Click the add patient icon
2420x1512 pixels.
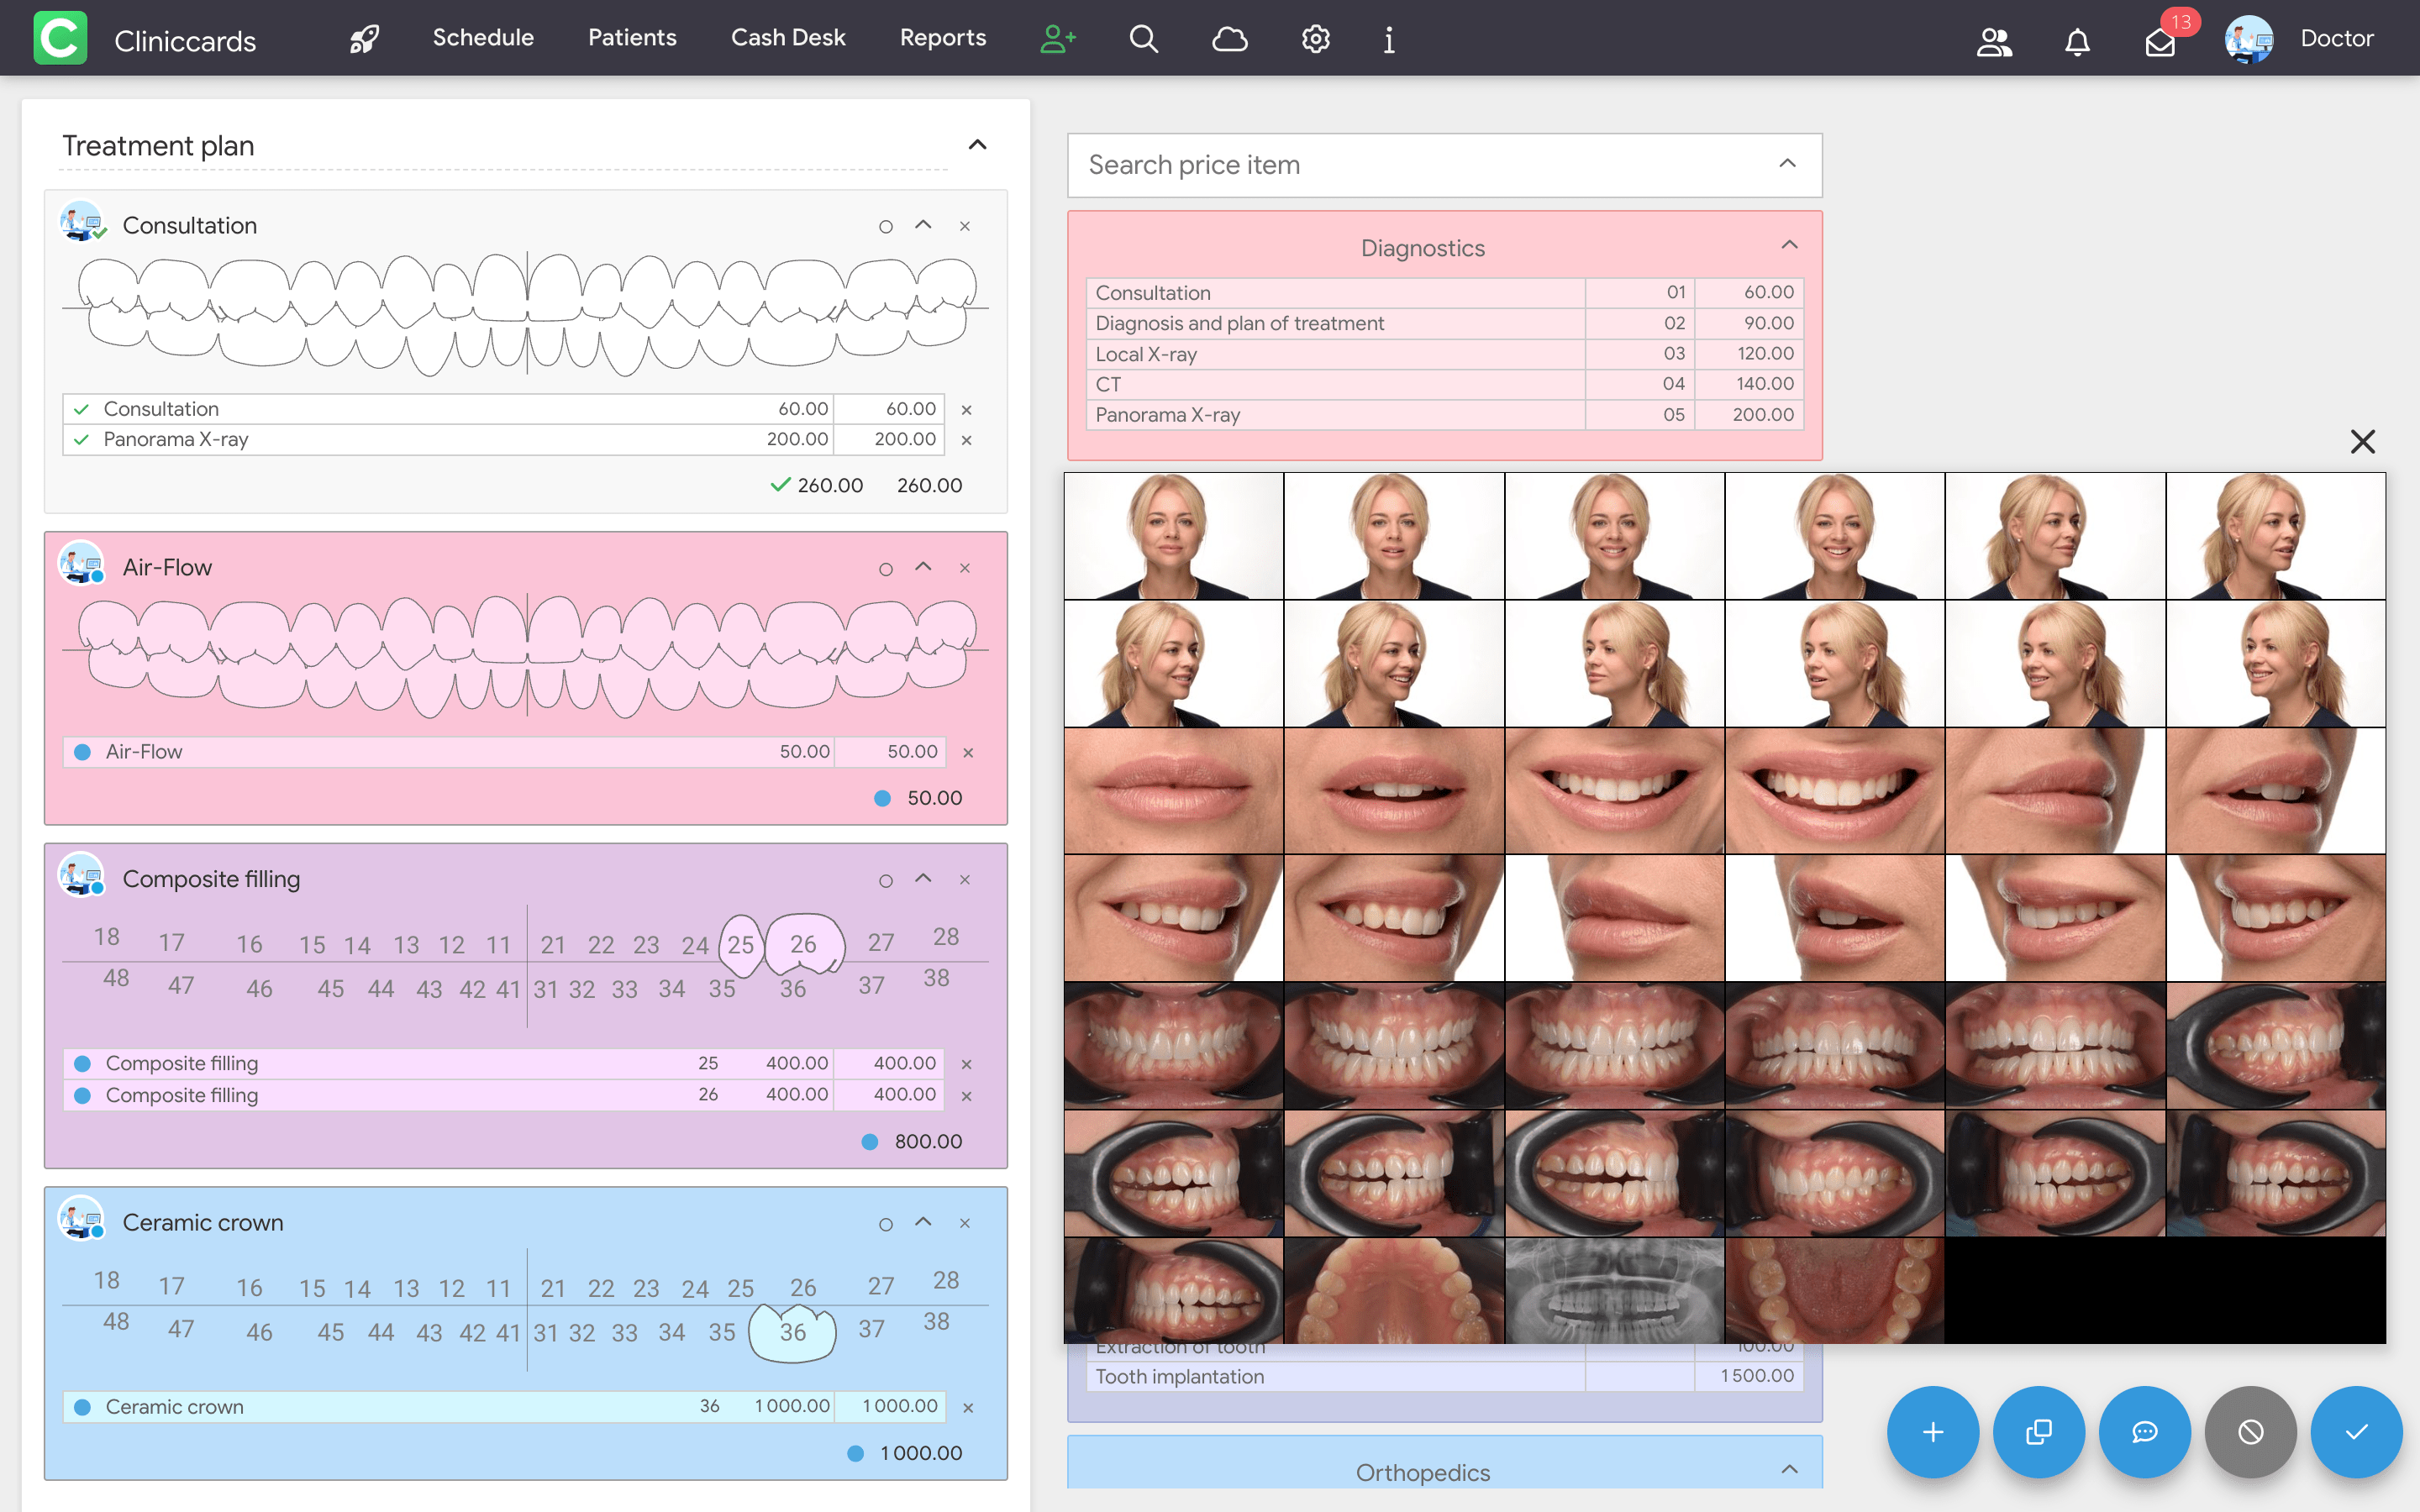pyautogui.click(x=1057, y=39)
